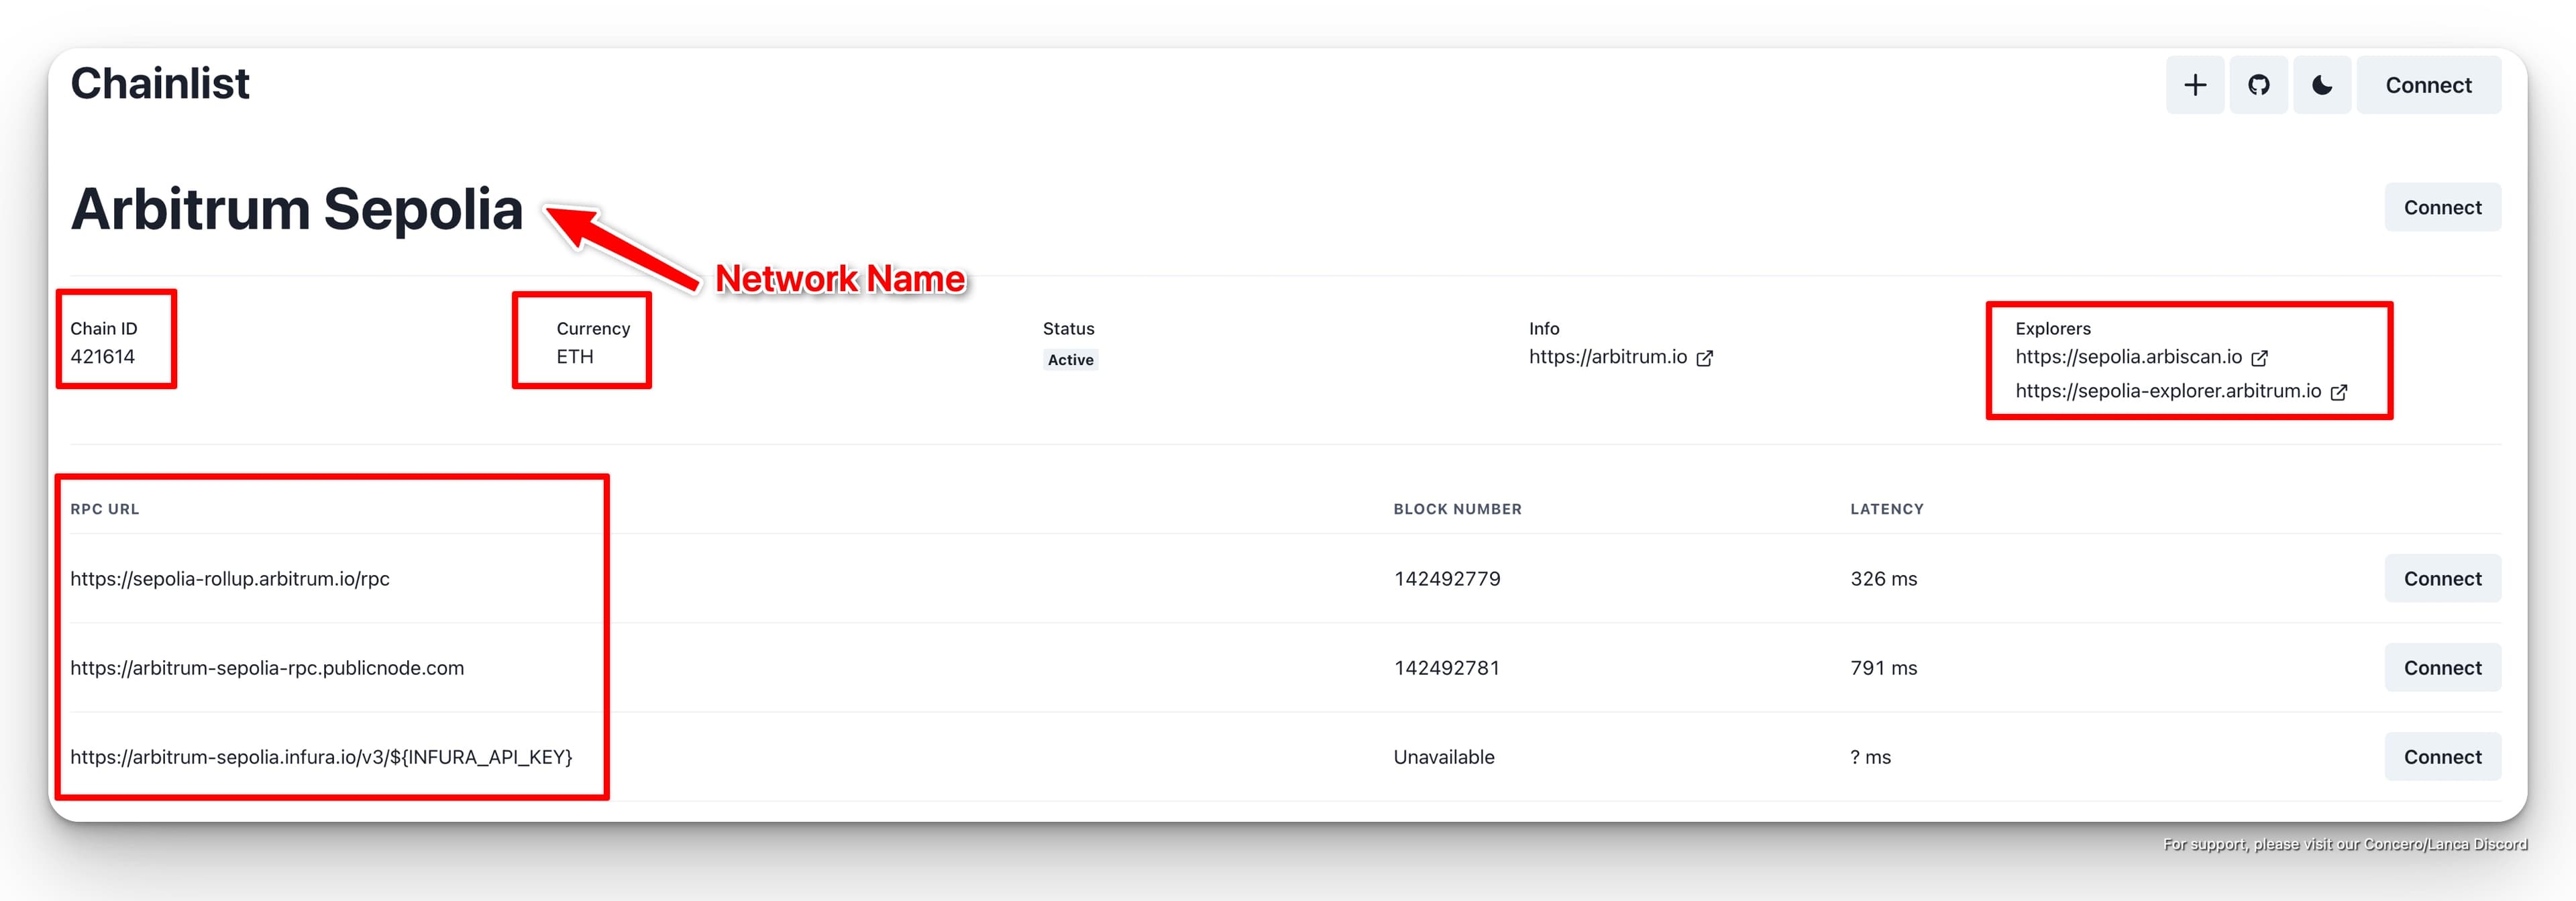The width and height of the screenshot is (2576, 901).
Task: Click the plus add-network icon
Action: [x=2194, y=85]
